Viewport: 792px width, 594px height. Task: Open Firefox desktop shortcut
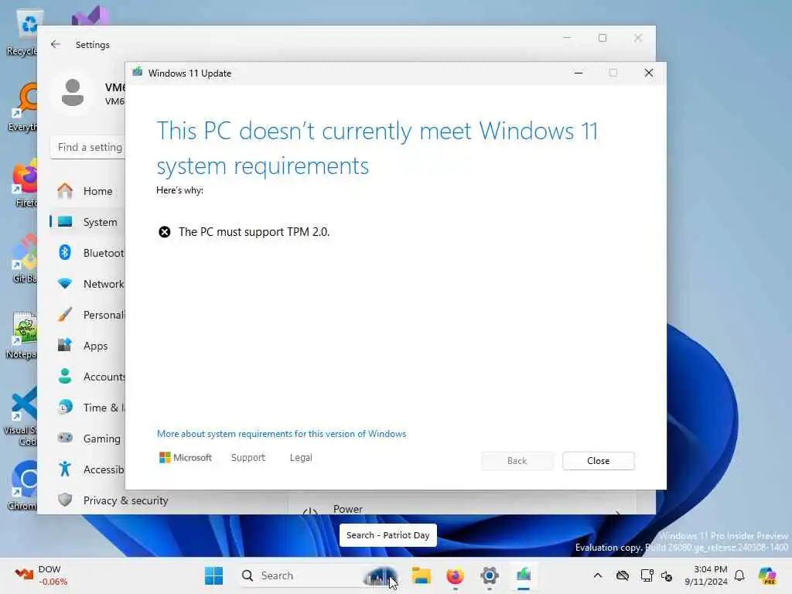[24, 184]
